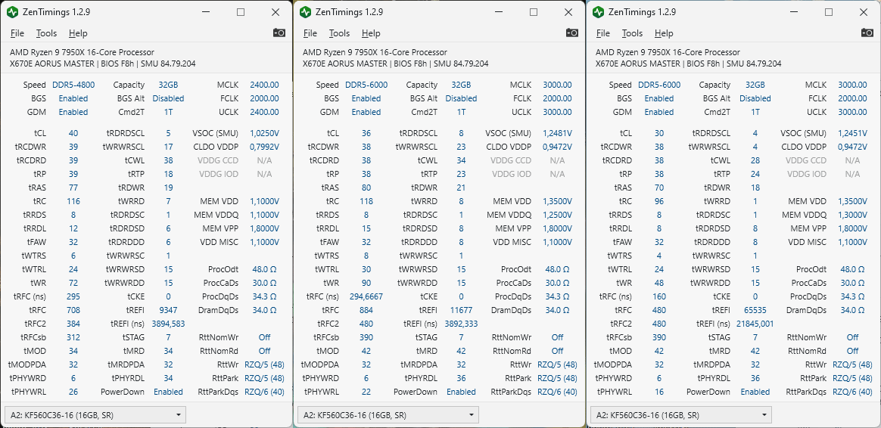
Task: Click the PowerDown Enabled value in left window
Action: (168, 392)
